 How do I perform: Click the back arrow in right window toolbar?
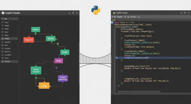click(113, 17)
